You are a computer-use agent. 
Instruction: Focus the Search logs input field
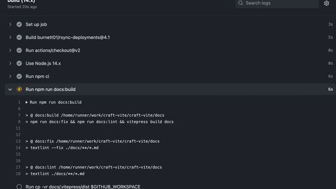tap(277, 3)
